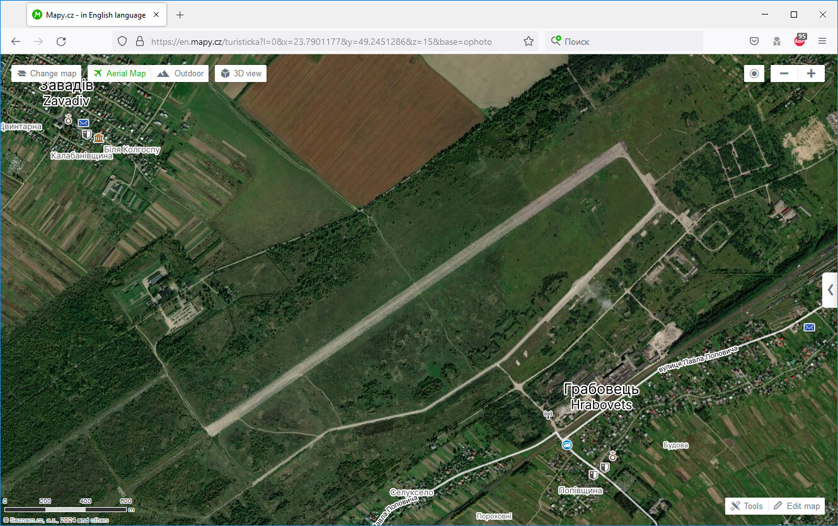Screen dimensions: 838x526
Task: Click the bus stop icon near Hrabovets
Action: click(x=567, y=445)
